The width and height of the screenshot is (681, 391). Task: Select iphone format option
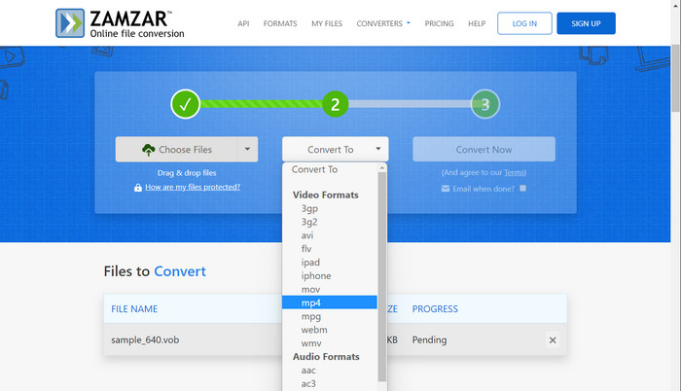coord(316,276)
